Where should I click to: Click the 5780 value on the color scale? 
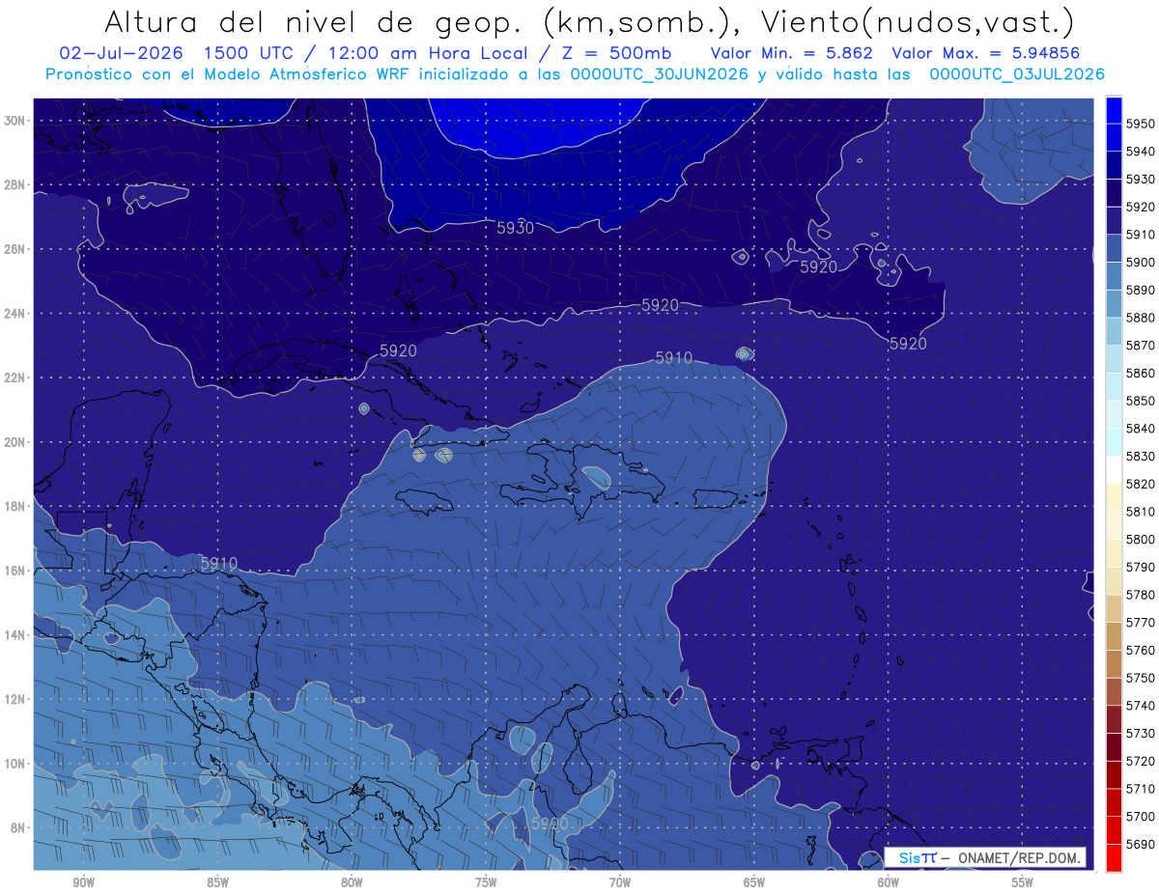tap(1141, 595)
